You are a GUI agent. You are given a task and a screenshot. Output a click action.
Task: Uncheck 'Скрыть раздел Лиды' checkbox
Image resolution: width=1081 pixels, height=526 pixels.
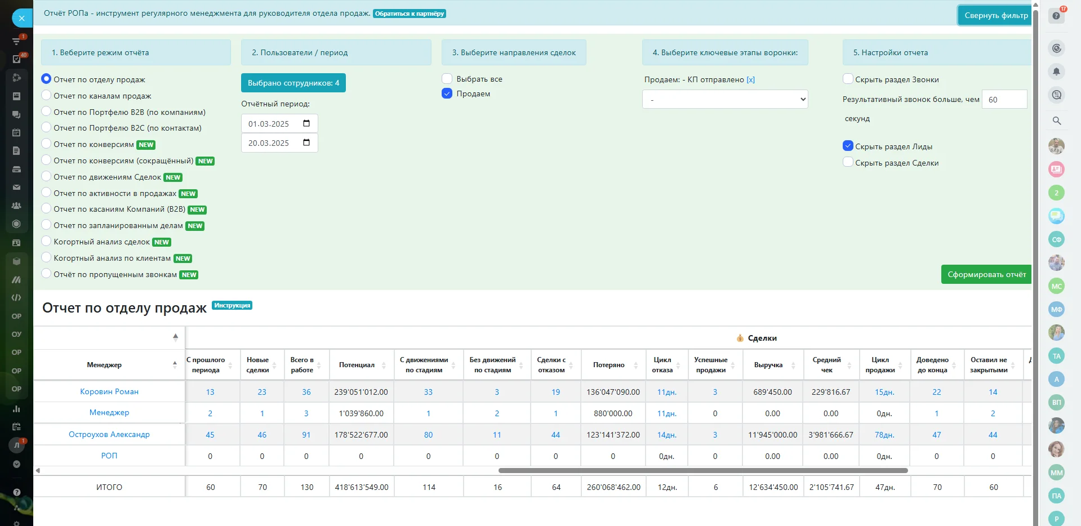[x=848, y=146]
